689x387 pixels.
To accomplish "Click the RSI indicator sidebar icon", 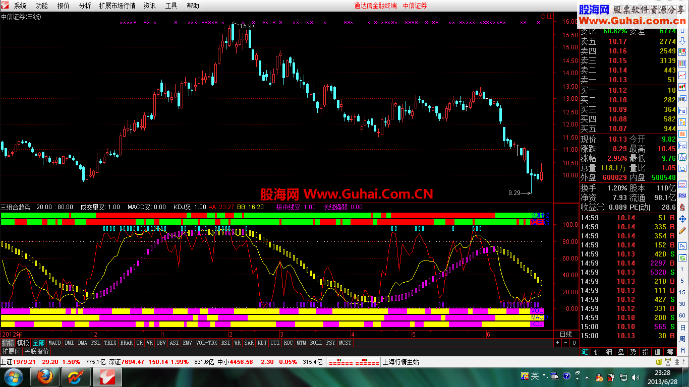I will coord(682,195).
